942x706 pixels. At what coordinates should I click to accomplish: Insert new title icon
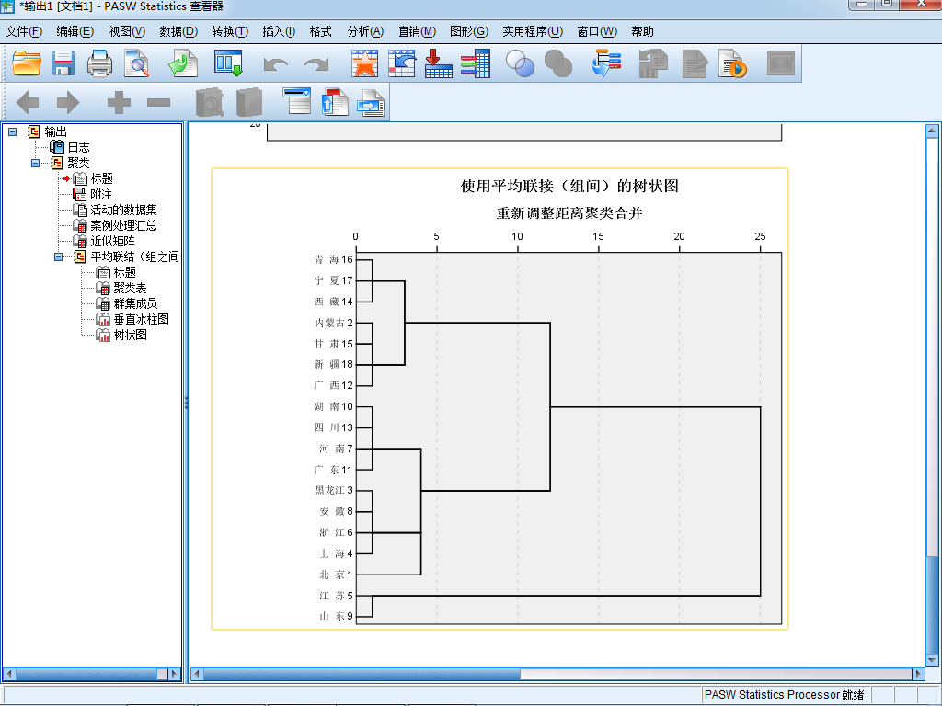coord(335,101)
